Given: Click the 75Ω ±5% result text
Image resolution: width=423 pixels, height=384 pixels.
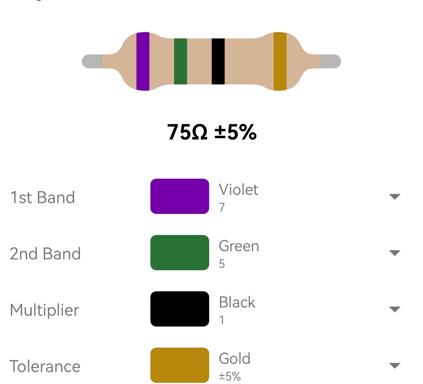Looking at the screenshot, I should pyautogui.click(x=212, y=132).
